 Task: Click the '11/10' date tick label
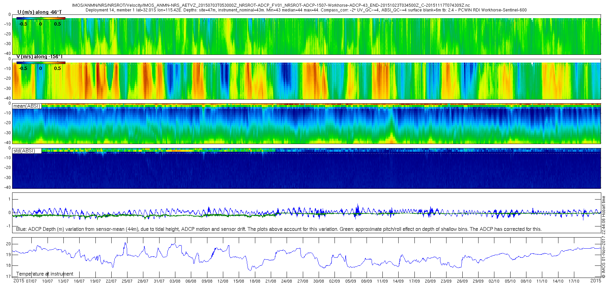pyautogui.click(x=542, y=281)
